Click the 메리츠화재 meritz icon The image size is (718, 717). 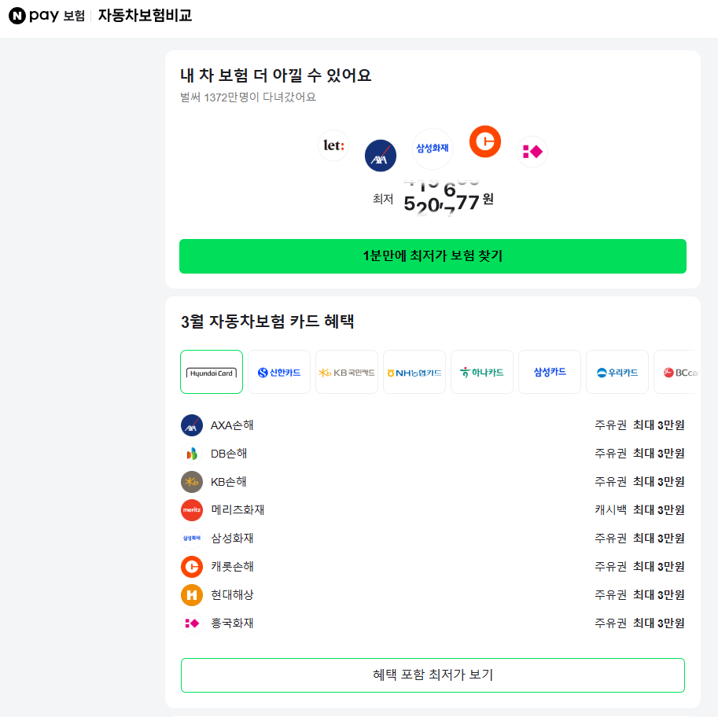tap(190, 509)
